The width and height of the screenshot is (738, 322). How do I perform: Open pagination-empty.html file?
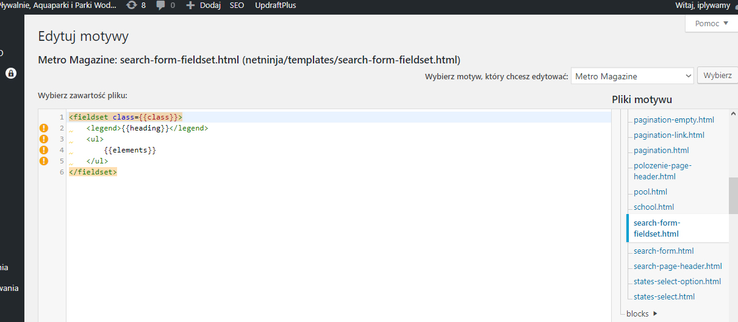click(x=674, y=120)
